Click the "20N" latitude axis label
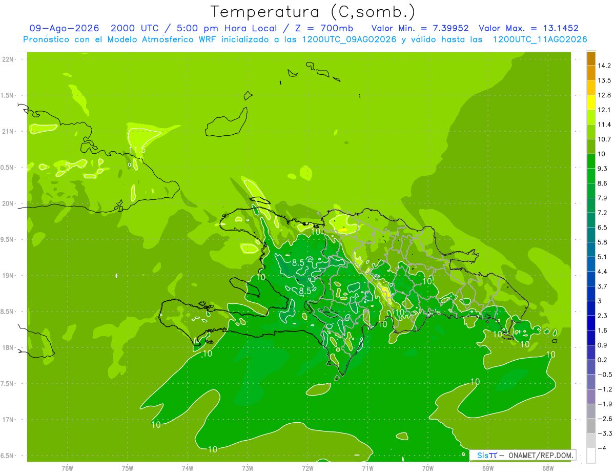The image size is (615, 475). click(x=8, y=203)
